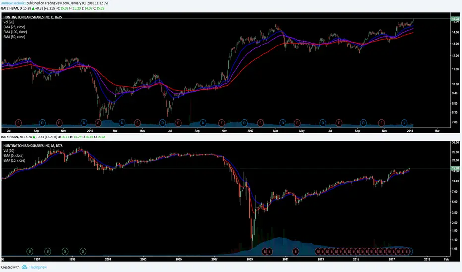Select the BATS:HBAN, M header symbol
This screenshot has width=462, height=272.
[12, 137]
